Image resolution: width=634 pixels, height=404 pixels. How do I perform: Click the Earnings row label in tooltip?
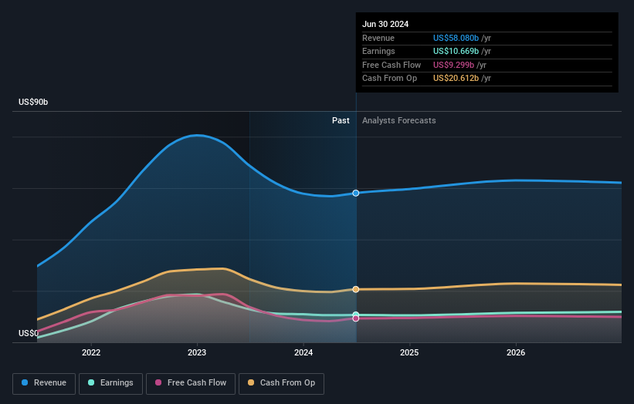(378, 51)
